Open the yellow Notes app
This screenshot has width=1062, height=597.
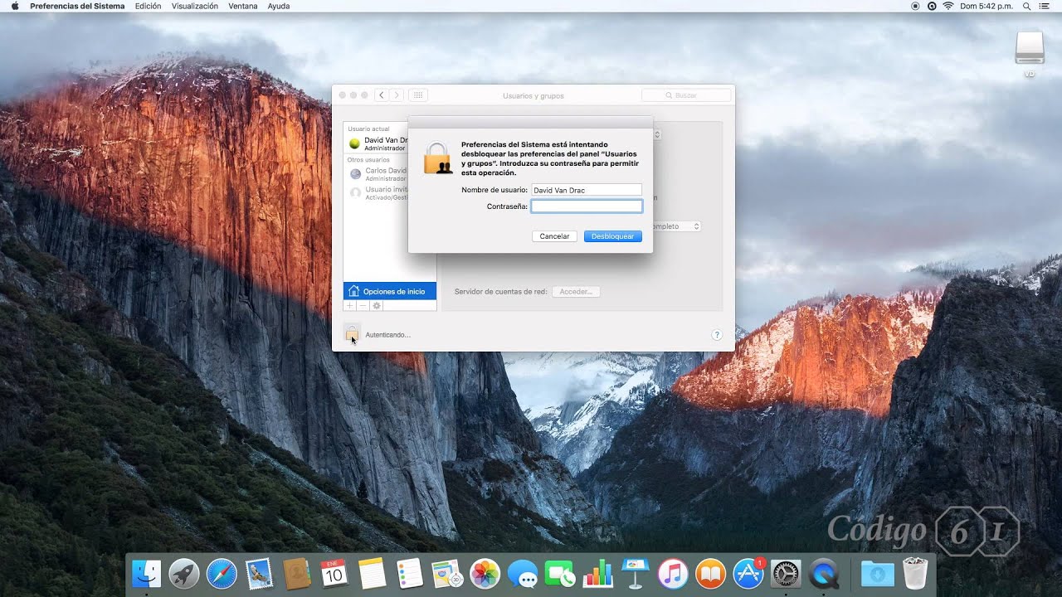(x=373, y=573)
